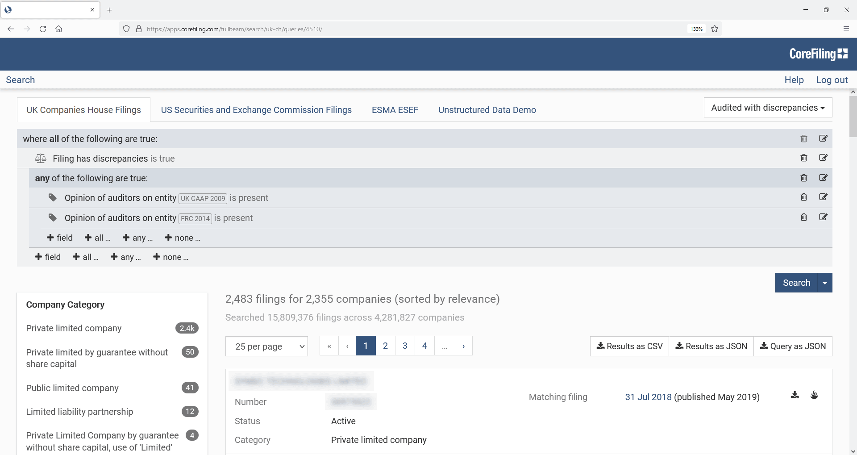The width and height of the screenshot is (857, 455).
Task: Delete the 'Filing has discrepancies' condition
Action: pos(804,158)
